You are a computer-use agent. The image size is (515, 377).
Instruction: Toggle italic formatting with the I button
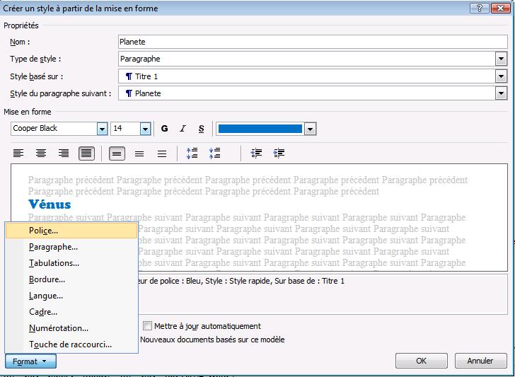coord(183,129)
